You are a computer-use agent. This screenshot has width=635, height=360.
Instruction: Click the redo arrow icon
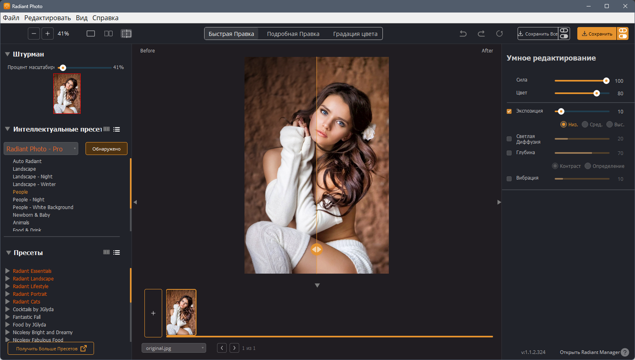coord(481,33)
